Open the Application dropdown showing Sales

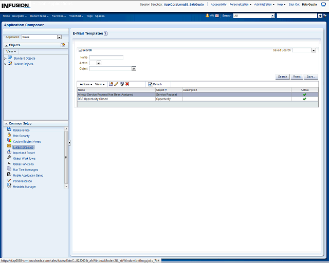(x=59, y=37)
